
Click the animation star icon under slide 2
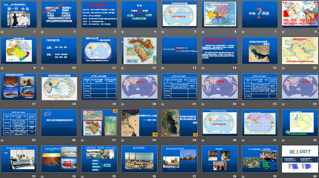point(43,32)
